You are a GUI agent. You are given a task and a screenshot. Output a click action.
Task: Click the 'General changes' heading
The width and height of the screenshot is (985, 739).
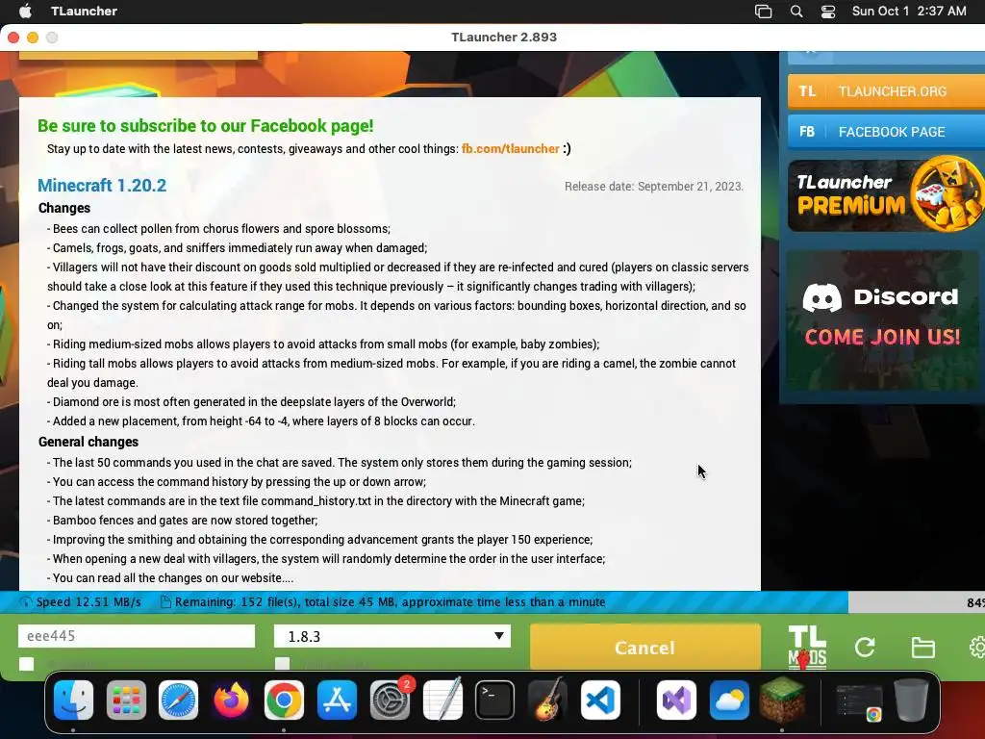click(x=88, y=442)
